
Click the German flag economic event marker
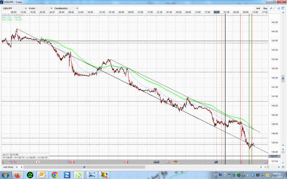click(x=175, y=162)
